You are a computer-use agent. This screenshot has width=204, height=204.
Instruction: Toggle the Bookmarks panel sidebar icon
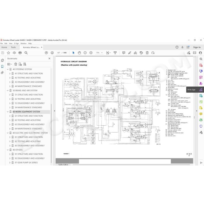click(x=2, y=66)
